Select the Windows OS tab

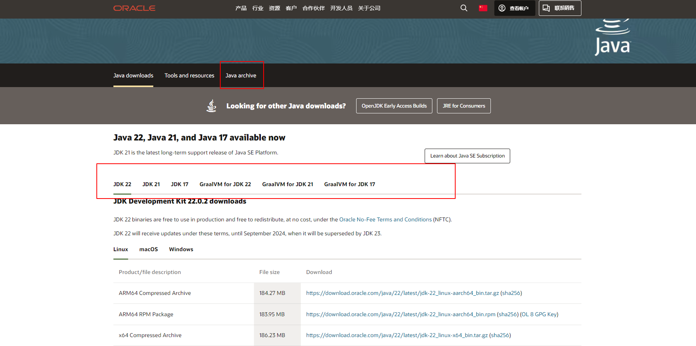click(181, 249)
